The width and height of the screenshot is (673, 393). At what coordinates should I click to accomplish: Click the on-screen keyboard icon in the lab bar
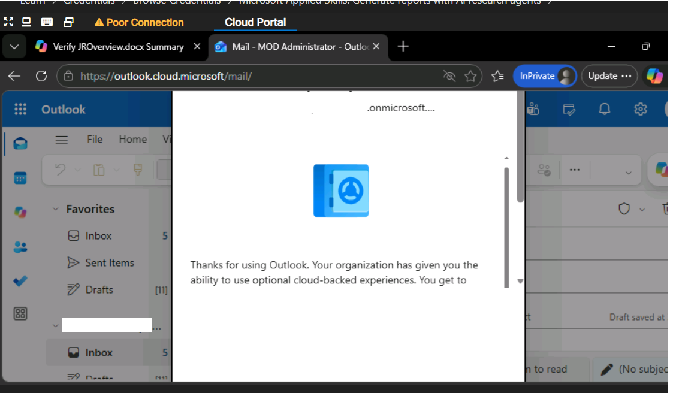(x=47, y=22)
